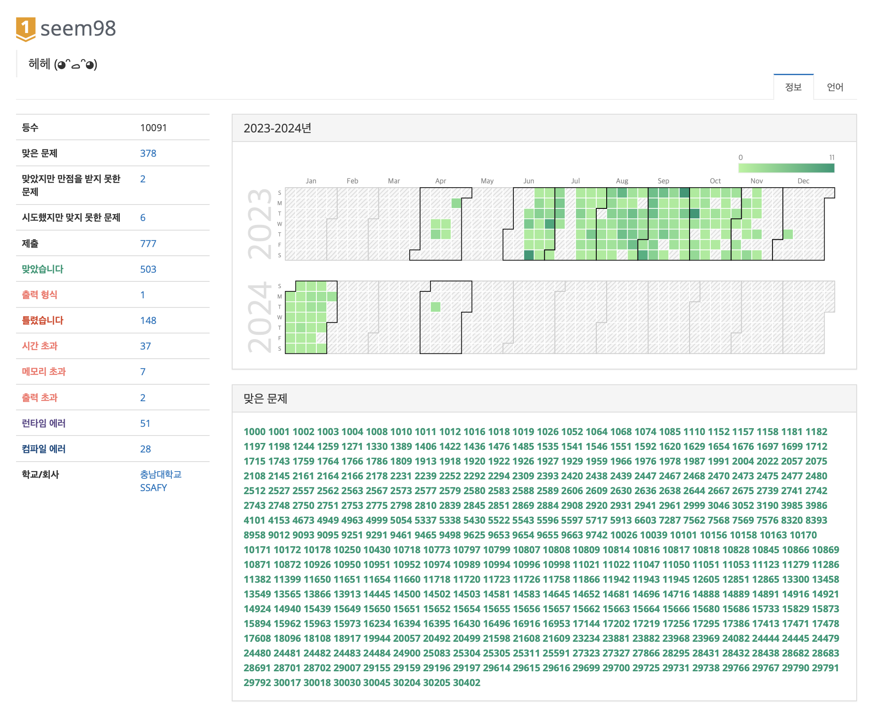
Task: Open the 7 memory limit exceeded link
Action: 143,372
